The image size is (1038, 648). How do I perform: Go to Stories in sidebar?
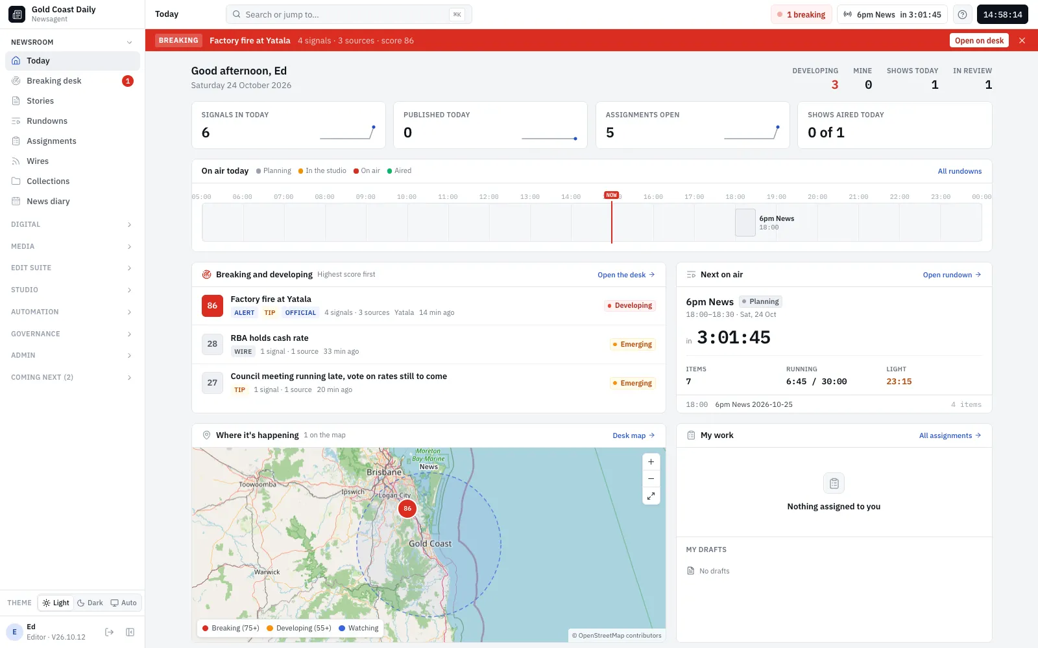73,101
